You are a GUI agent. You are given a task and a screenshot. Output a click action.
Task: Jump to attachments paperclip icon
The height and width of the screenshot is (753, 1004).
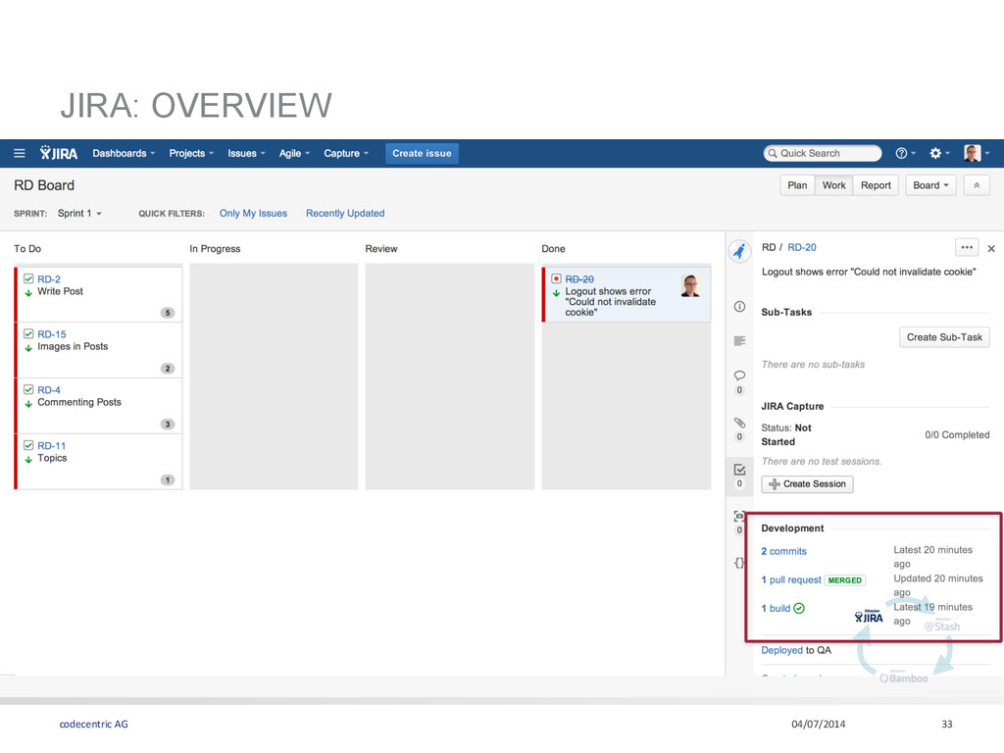coord(739,423)
